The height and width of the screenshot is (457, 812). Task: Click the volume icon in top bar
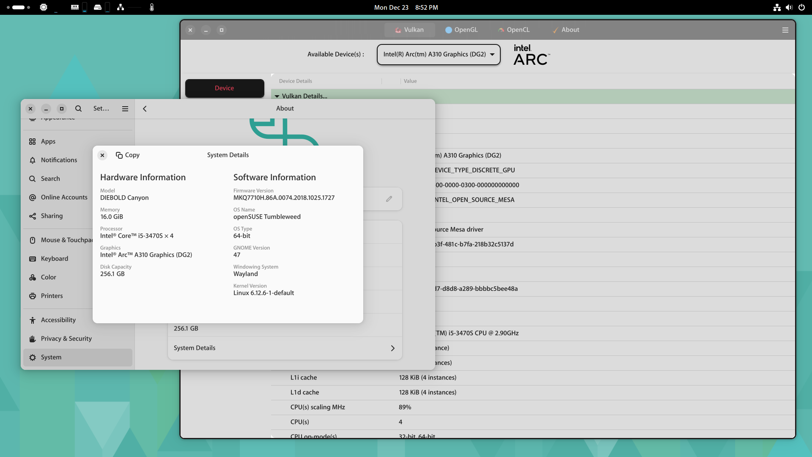click(789, 7)
